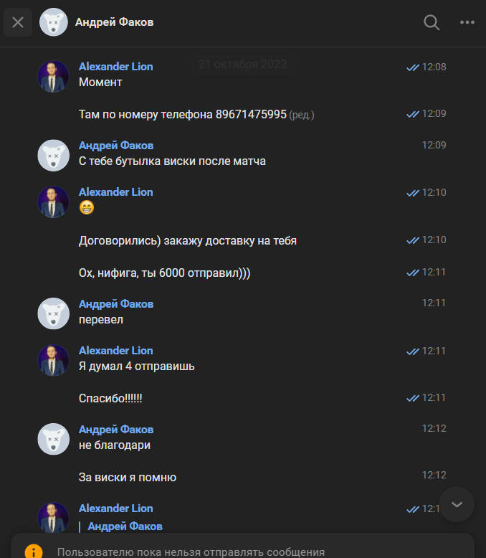Close the chat with the X button
This screenshot has height=558, width=486.
tap(18, 22)
